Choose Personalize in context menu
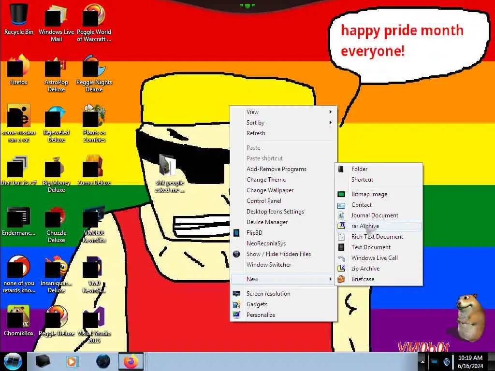 [x=284, y=315]
